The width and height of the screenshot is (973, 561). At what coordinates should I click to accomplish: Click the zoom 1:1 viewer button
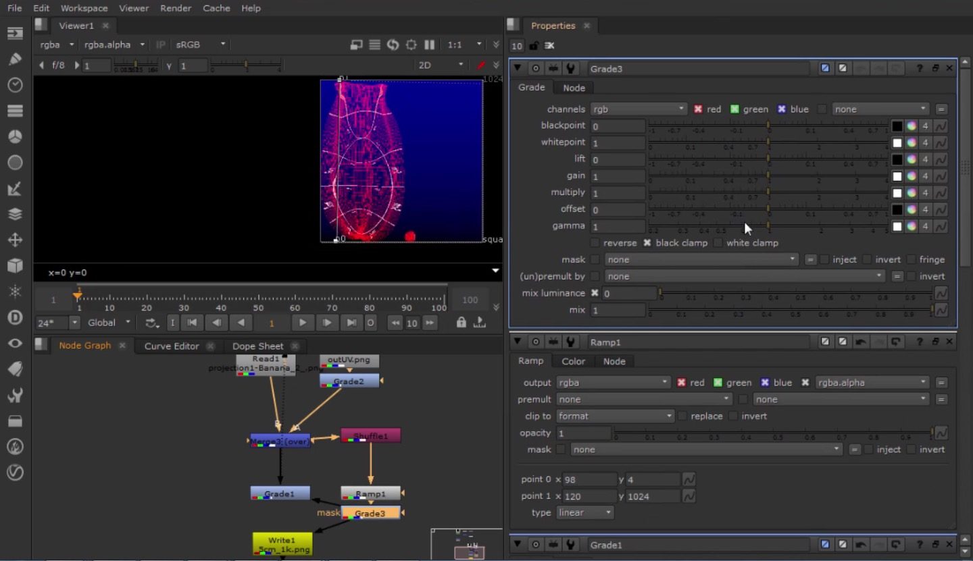pyautogui.click(x=465, y=45)
